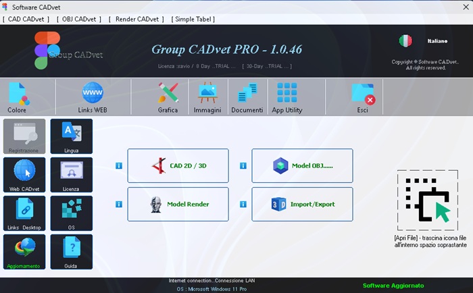Click the Group CADvet PRO 1.0.46 title
The width and height of the screenshot is (473, 293).
pos(226,49)
